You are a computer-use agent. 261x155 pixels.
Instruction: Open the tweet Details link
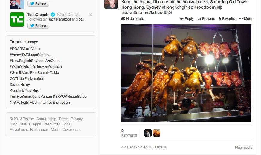tap(161, 147)
